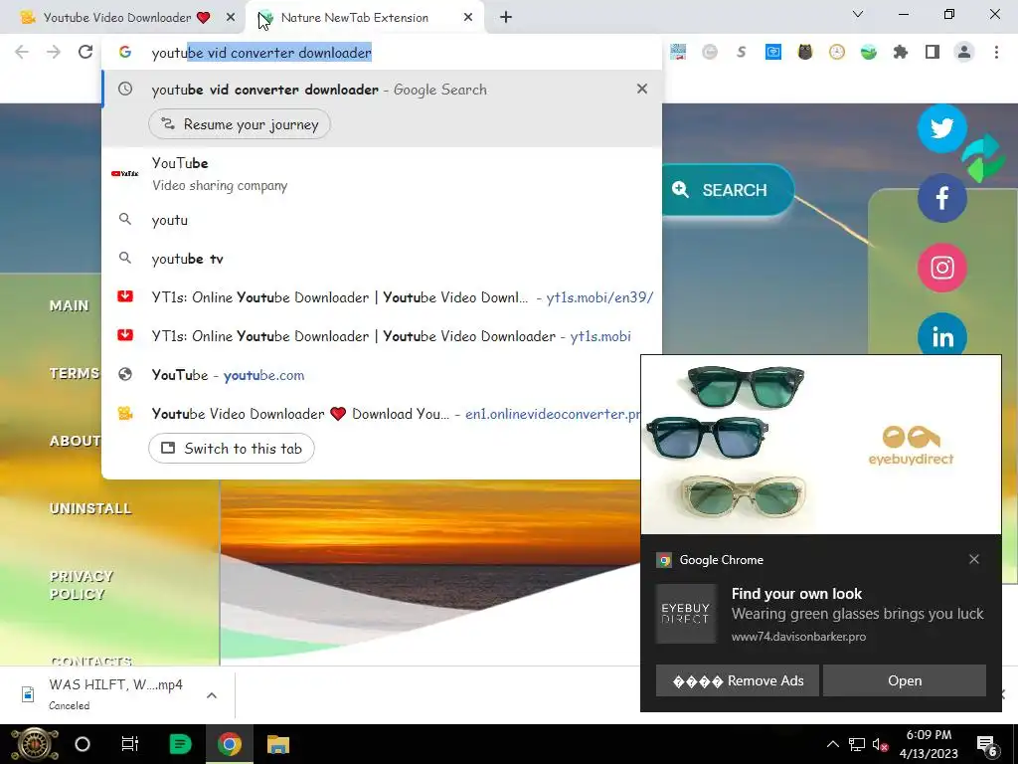Open the MAIN link in the sidebar
The image size is (1018, 764).
pos(69,305)
